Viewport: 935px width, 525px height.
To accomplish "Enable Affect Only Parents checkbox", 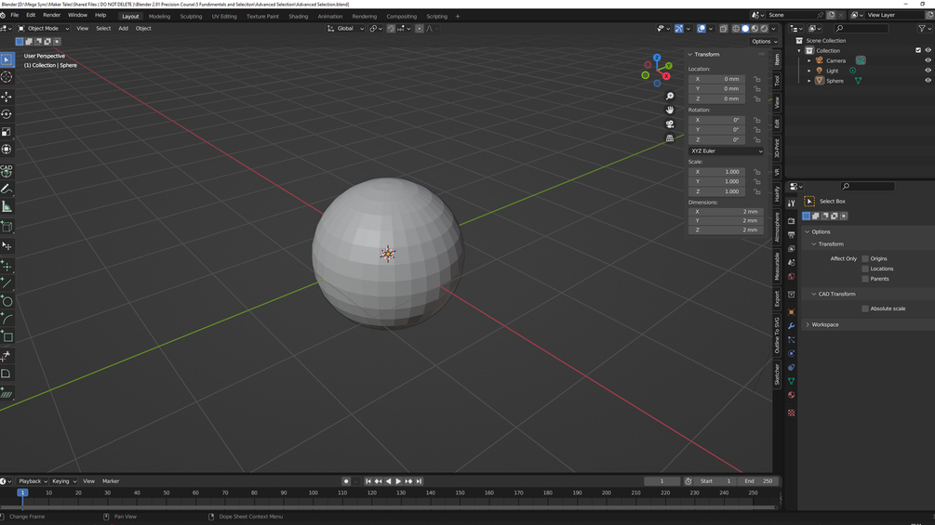I will [865, 279].
